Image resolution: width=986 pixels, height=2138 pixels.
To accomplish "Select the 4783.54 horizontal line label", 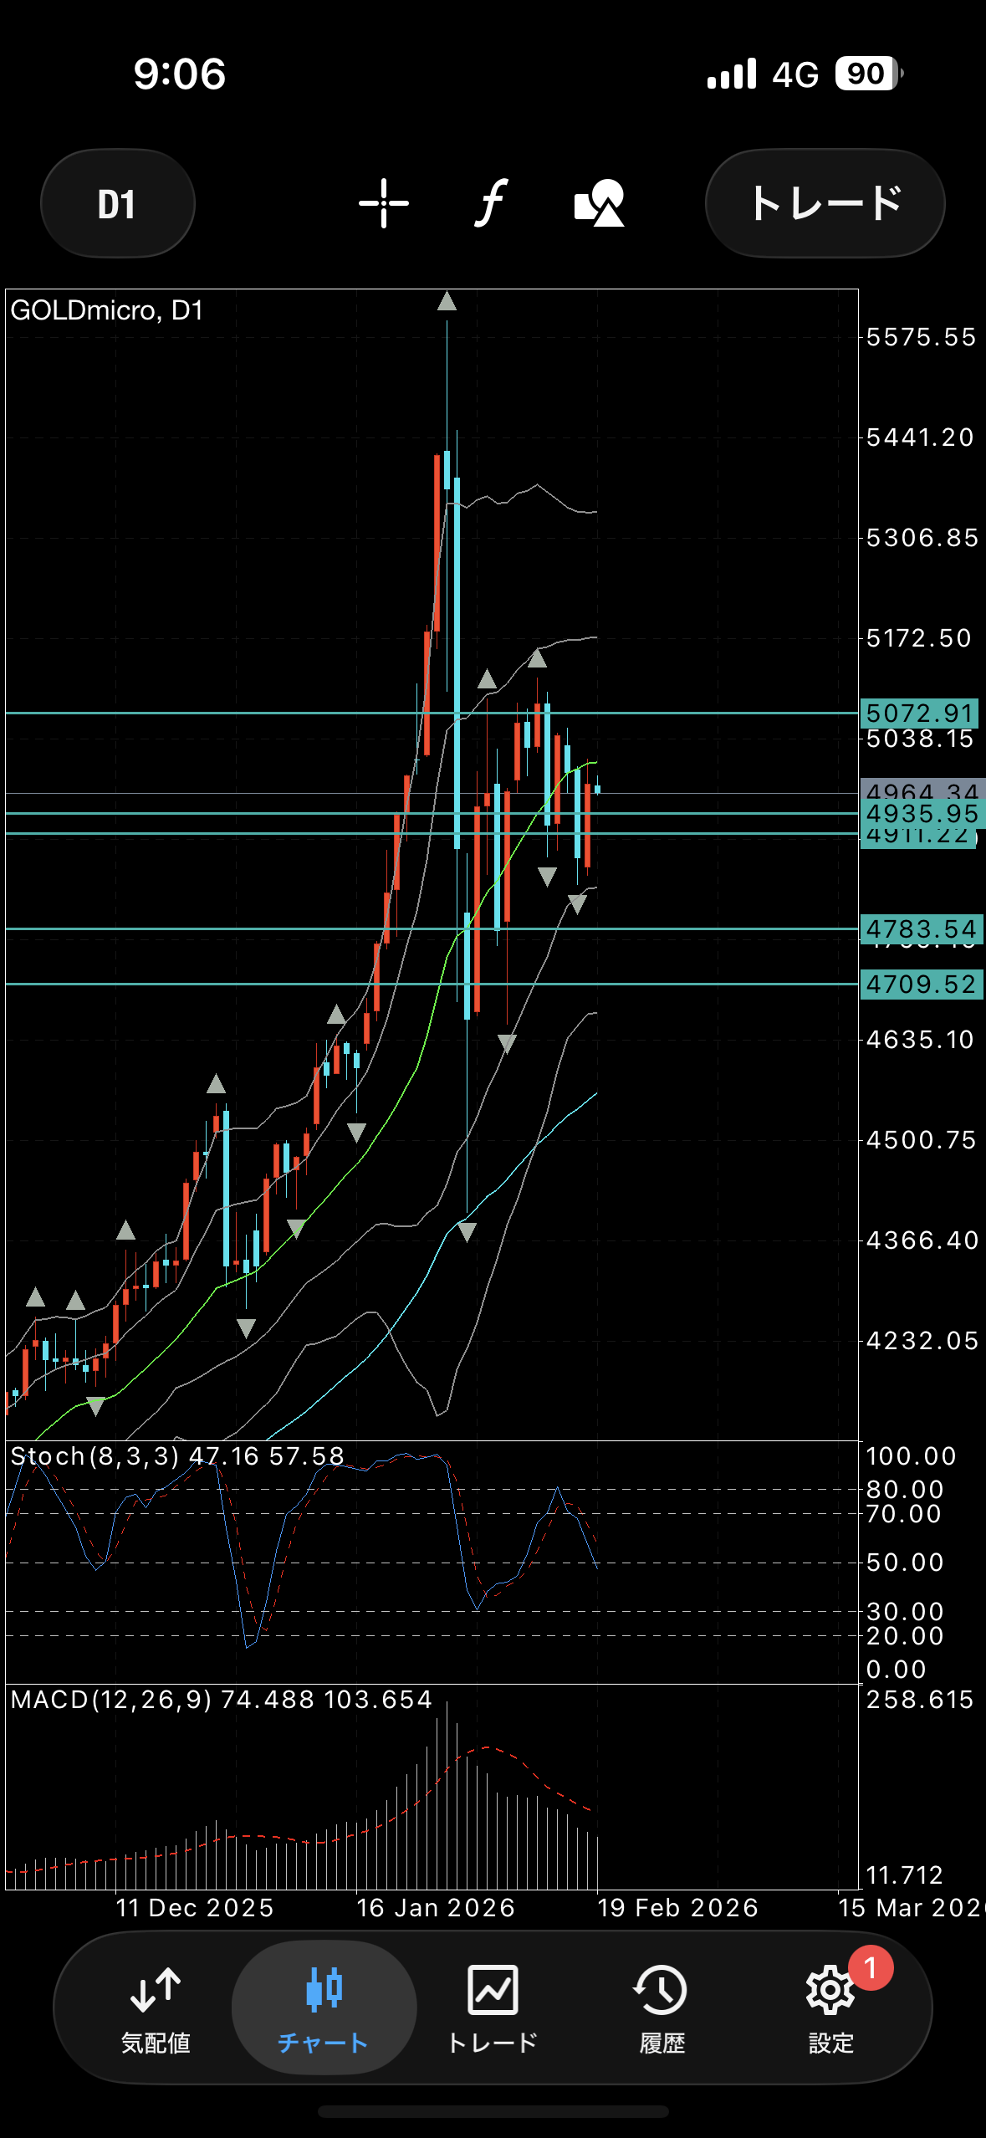I will click(x=922, y=928).
